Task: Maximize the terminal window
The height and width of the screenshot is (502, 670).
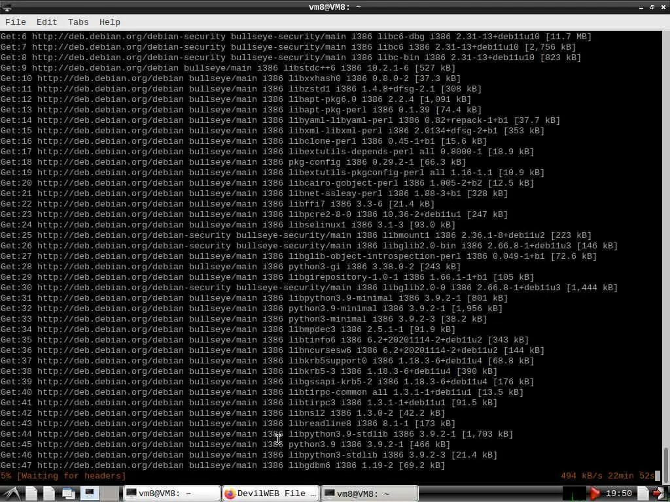Action: 652,7
